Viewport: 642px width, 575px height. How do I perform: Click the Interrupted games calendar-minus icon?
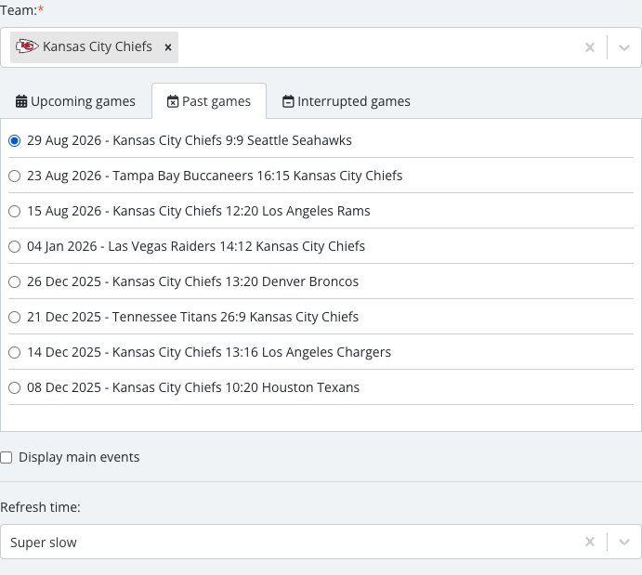(x=288, y=101)
